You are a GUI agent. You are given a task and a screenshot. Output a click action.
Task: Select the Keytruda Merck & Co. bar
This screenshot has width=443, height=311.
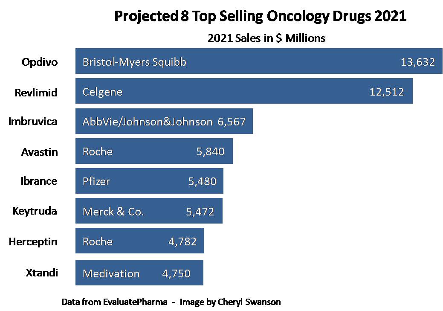(x=149, y=211)
